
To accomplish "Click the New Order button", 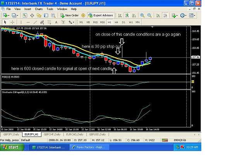I will (x=70, y=15).
